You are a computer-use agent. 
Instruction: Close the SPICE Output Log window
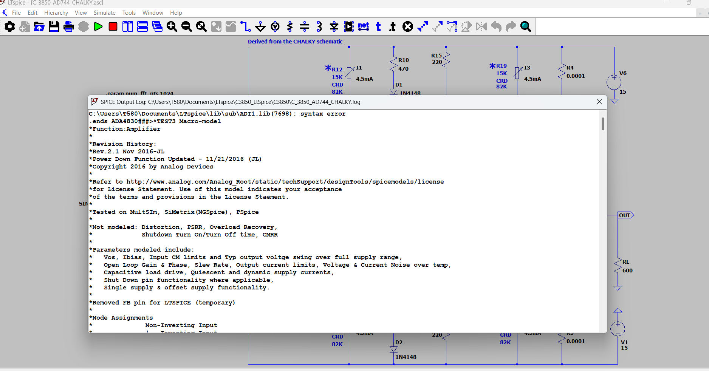pos(599,102)
